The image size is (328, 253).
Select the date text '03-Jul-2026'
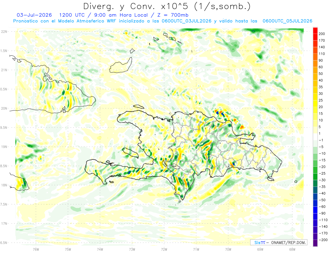pos(34,15)
